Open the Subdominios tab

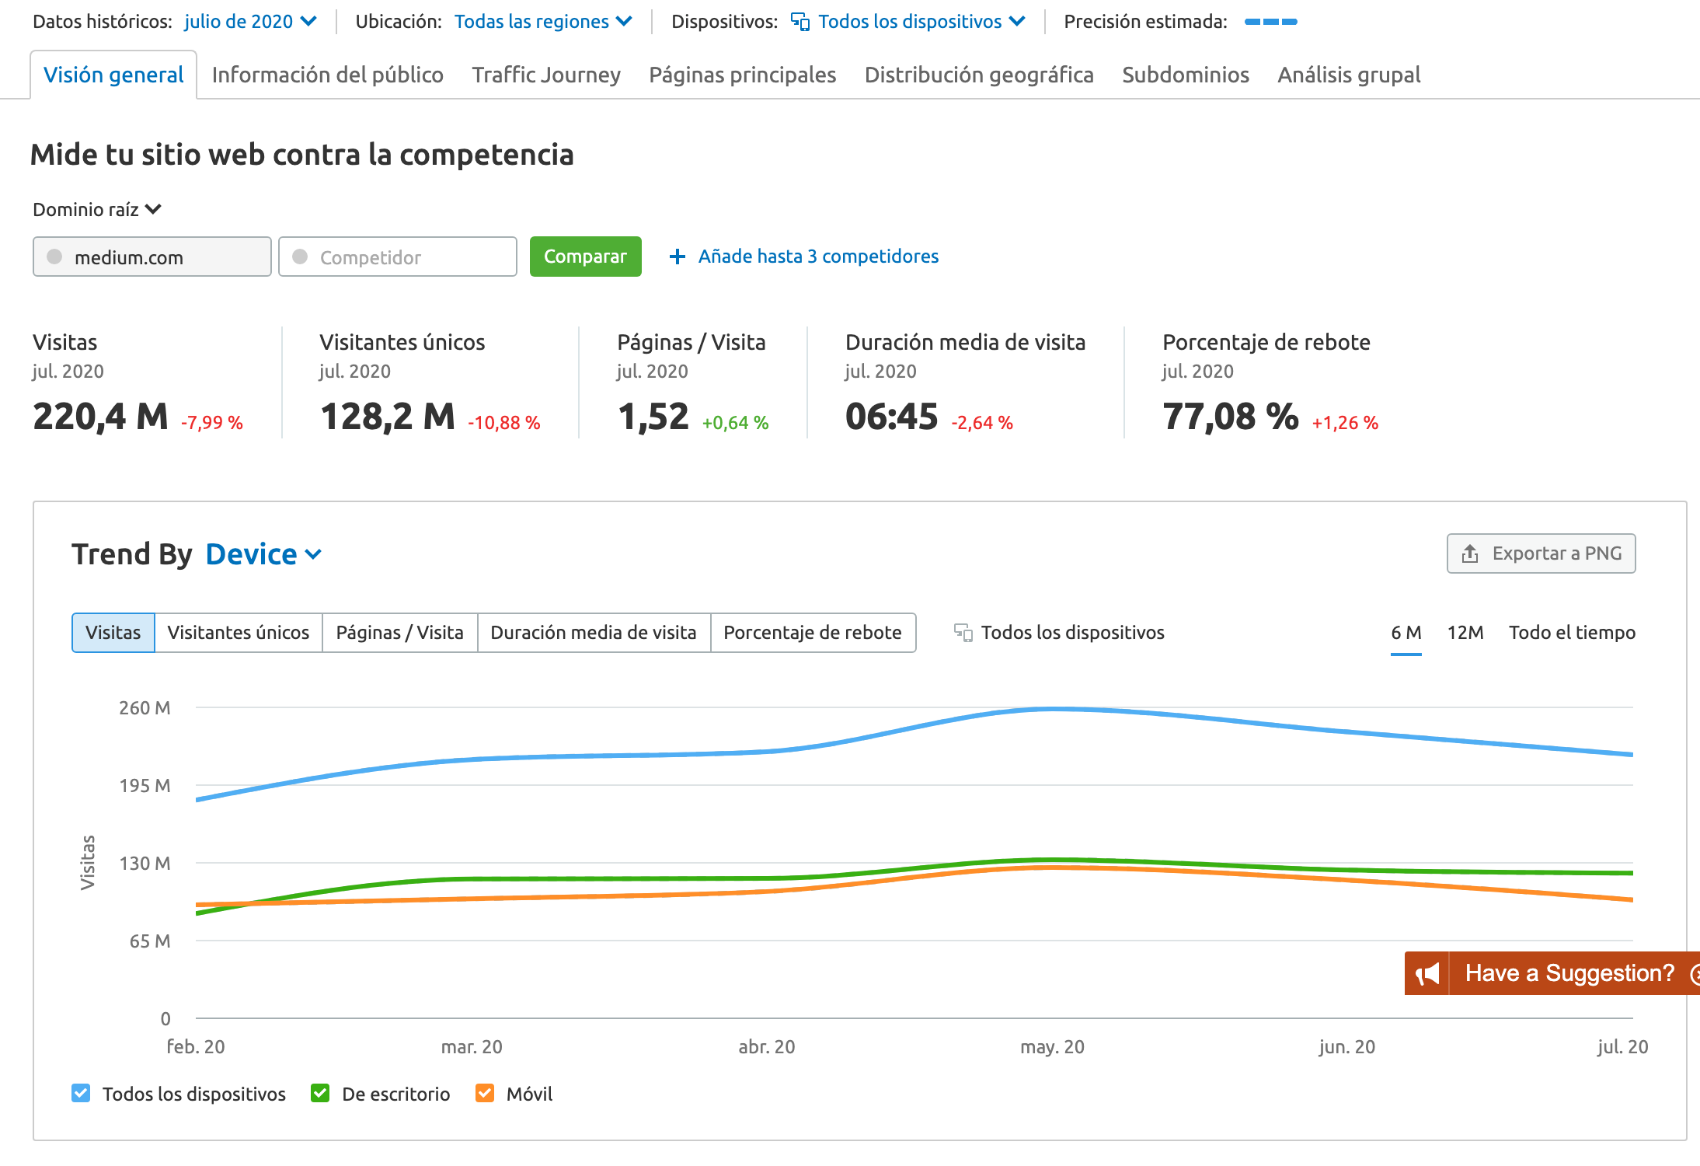[x=1186, y=75]
